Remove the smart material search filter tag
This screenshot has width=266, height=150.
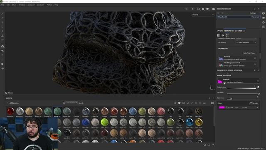[76, 103]
